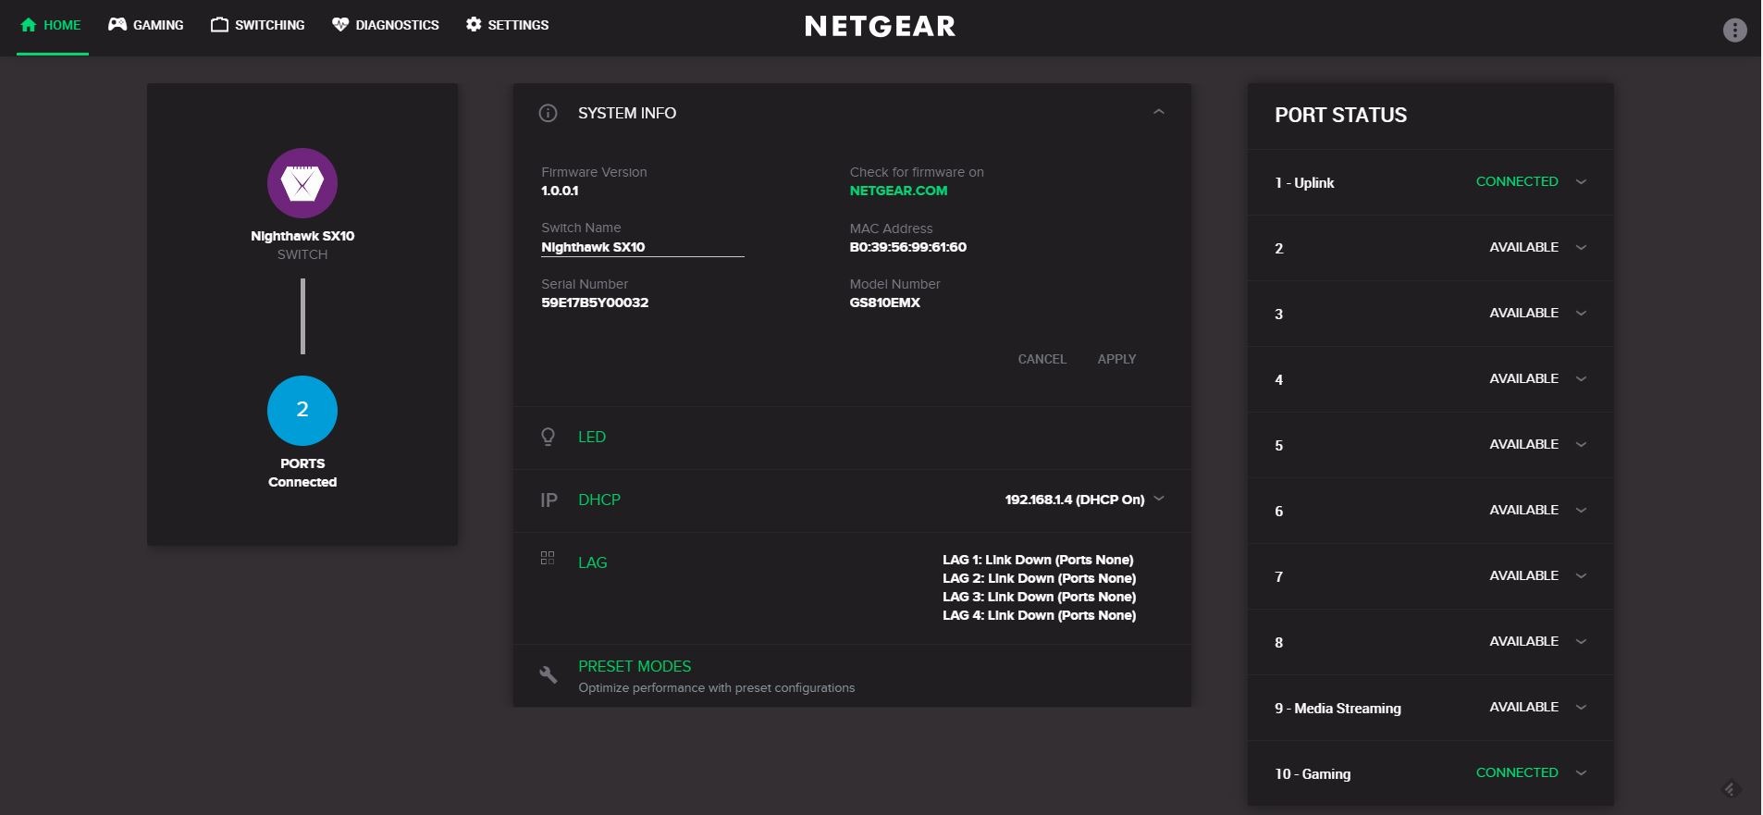Click the 9 - Media Streaming port label

tap(1338, 709)
